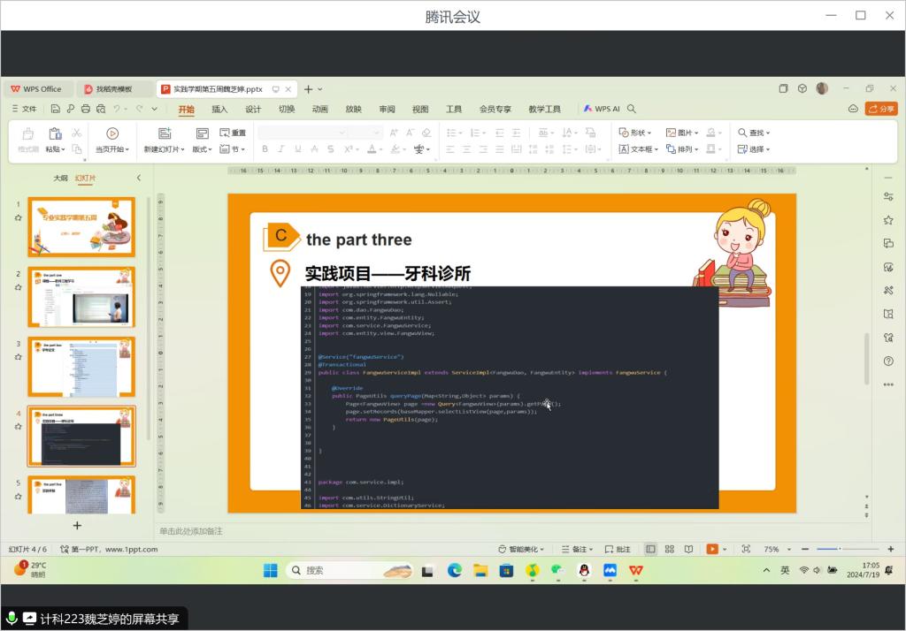The height and width of the screenshot is (631, 906).
Task: Expand the 版式 layout dropdown
Action: coord(203,149)
